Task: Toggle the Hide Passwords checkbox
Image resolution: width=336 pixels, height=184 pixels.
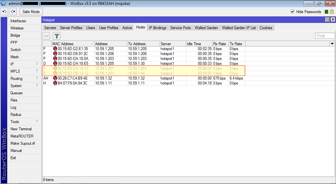Action: tap(292, 11)
